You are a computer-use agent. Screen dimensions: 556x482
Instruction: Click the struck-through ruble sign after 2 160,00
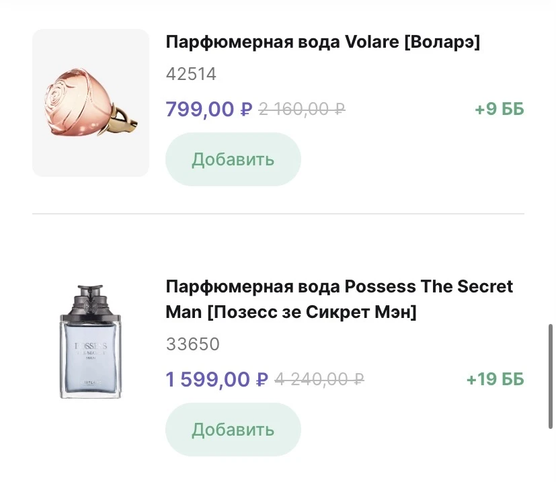(x=340, y=109)
